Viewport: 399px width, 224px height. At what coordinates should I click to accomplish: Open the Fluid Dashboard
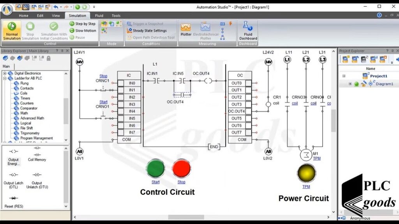[248, 30]
